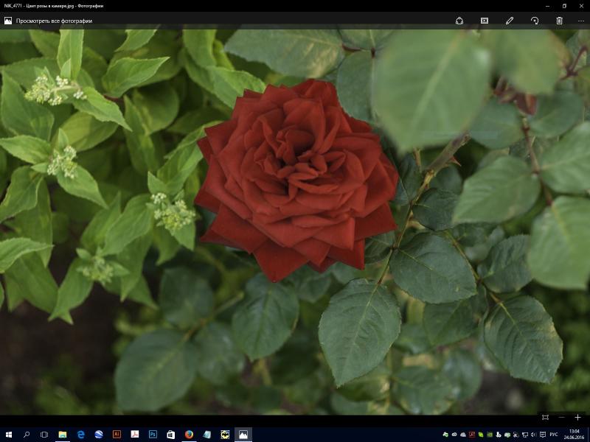Restore down the Photos window
This screenshot has height=442, width=590.
(x=564, y=6)
